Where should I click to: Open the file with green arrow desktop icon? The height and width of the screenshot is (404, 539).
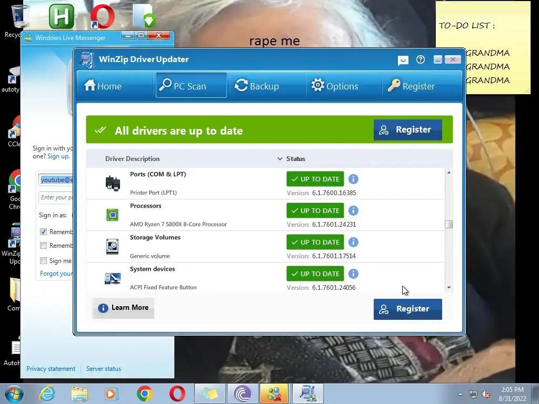(x=144, y=16)
